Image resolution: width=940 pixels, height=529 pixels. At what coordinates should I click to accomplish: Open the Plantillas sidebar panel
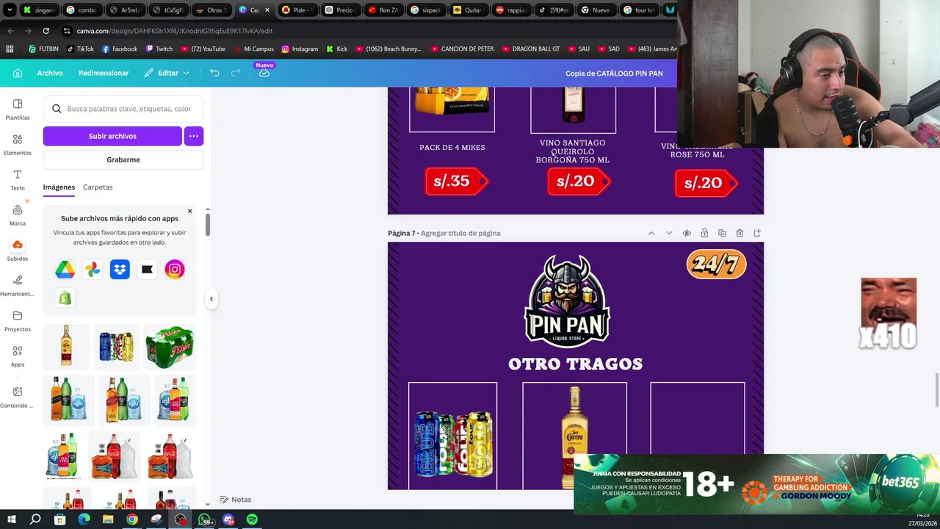tap(18, 109)
